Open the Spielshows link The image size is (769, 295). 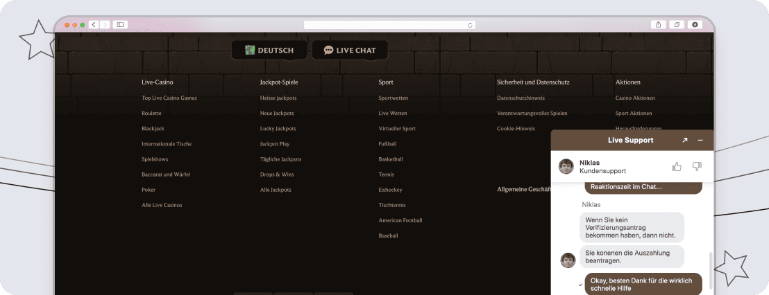(155, 159)
